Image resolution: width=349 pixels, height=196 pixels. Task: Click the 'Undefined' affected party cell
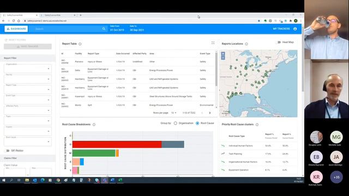coord(137,62)
